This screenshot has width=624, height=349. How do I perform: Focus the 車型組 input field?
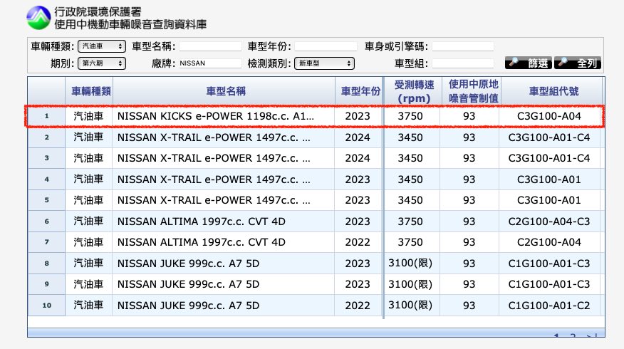[x=463, y=63]
